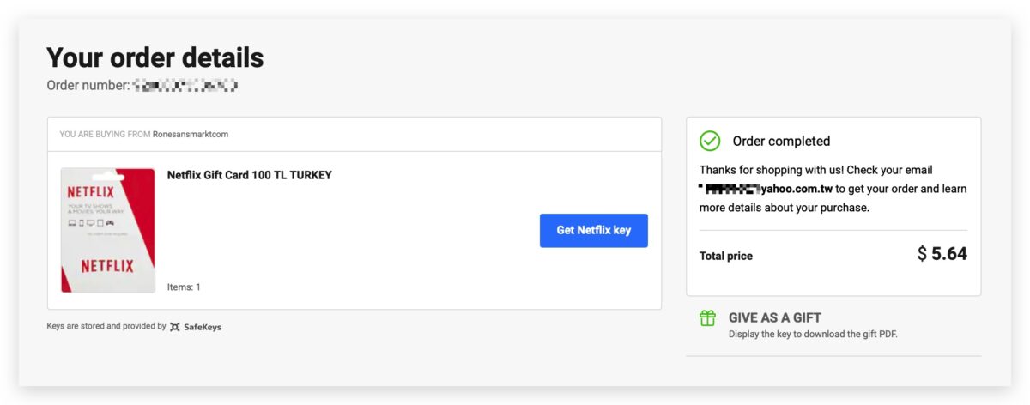The image size is (1030, 405).
Task: Click the dollar sign beside total price
Action: click(x=923, y=254)
